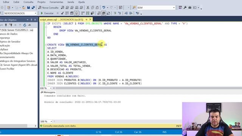Pin the script_views.sql tab
The width and height of the screenshot is (242, 136).
(87, 20)
